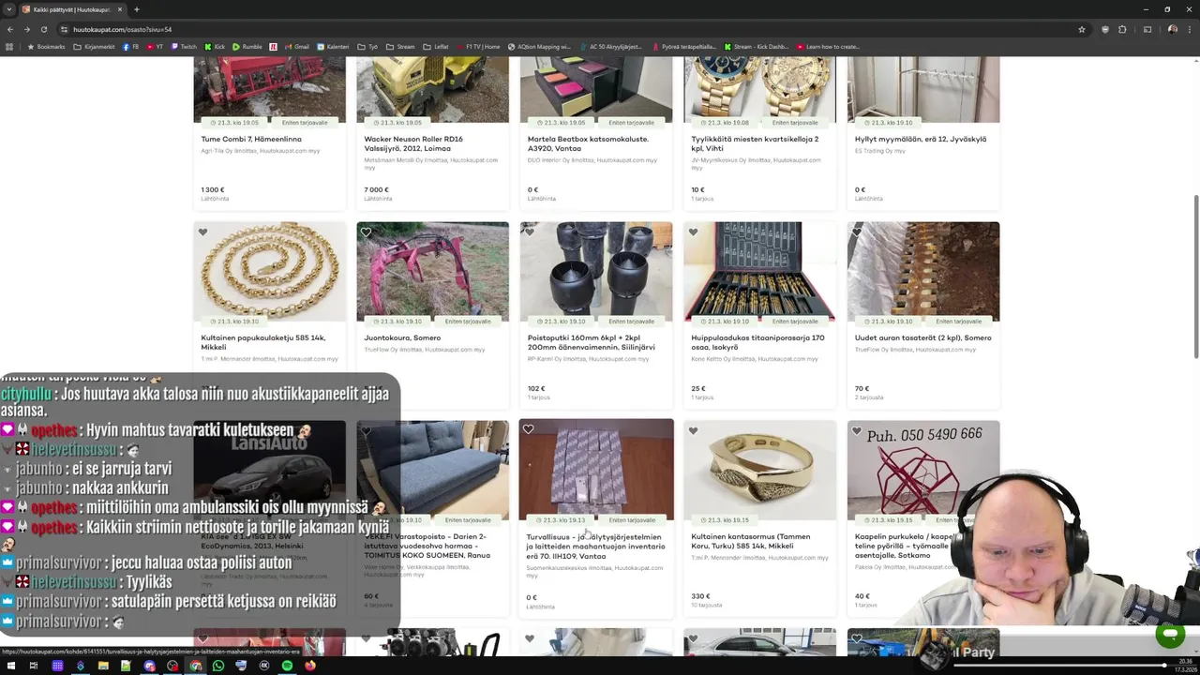
Task: Reload the page with Chrome's refresh icon
Action: [44, 29]
